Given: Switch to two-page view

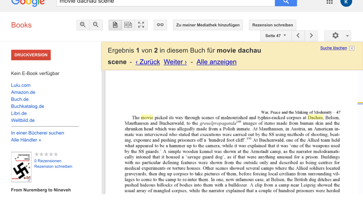Looking at the screenshot, I should click(x=128, y=25).
